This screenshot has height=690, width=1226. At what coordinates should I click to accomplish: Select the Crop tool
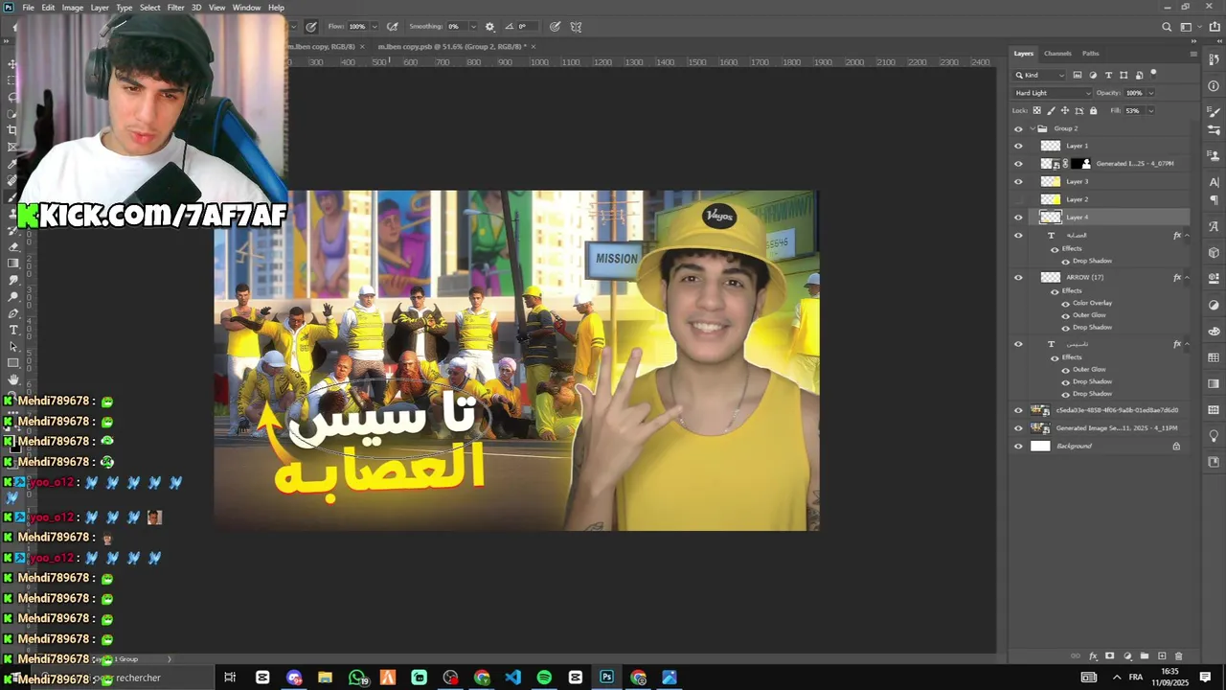(x=12, y=130)
